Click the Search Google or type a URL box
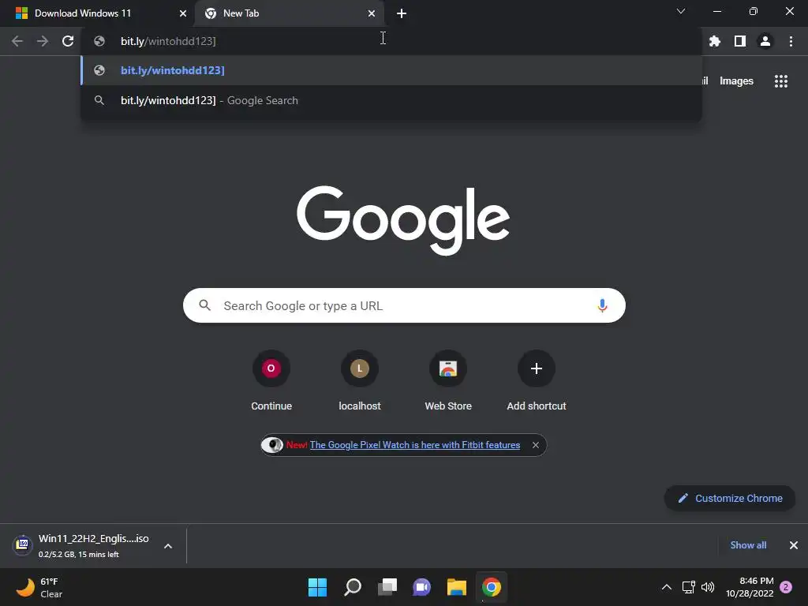Screen dimensions: 808x606 click(x=405, y=305)
